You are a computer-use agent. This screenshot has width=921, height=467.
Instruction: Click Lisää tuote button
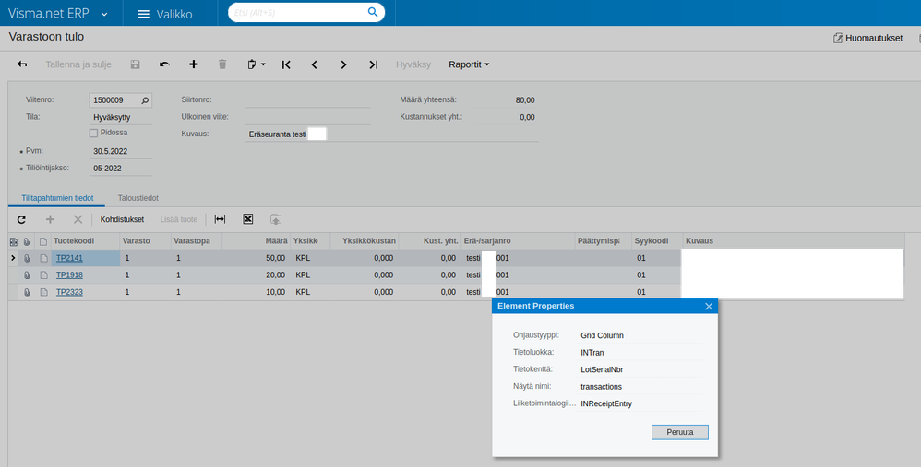[178, 219]
